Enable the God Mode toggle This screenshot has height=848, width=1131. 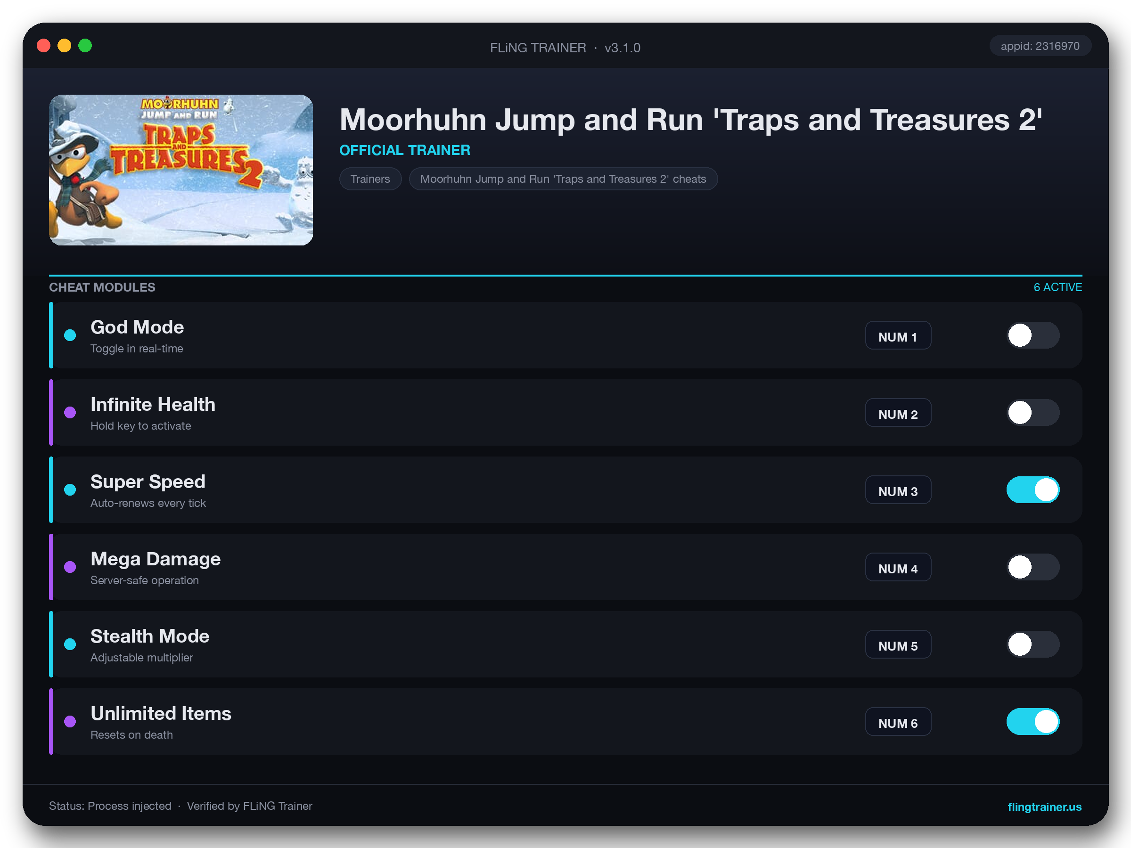click(1033, 335)
